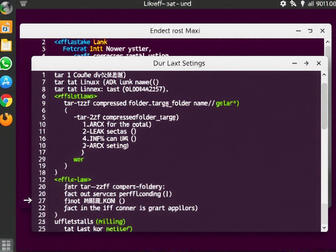Launch Google Chrome from the dock

7,101
